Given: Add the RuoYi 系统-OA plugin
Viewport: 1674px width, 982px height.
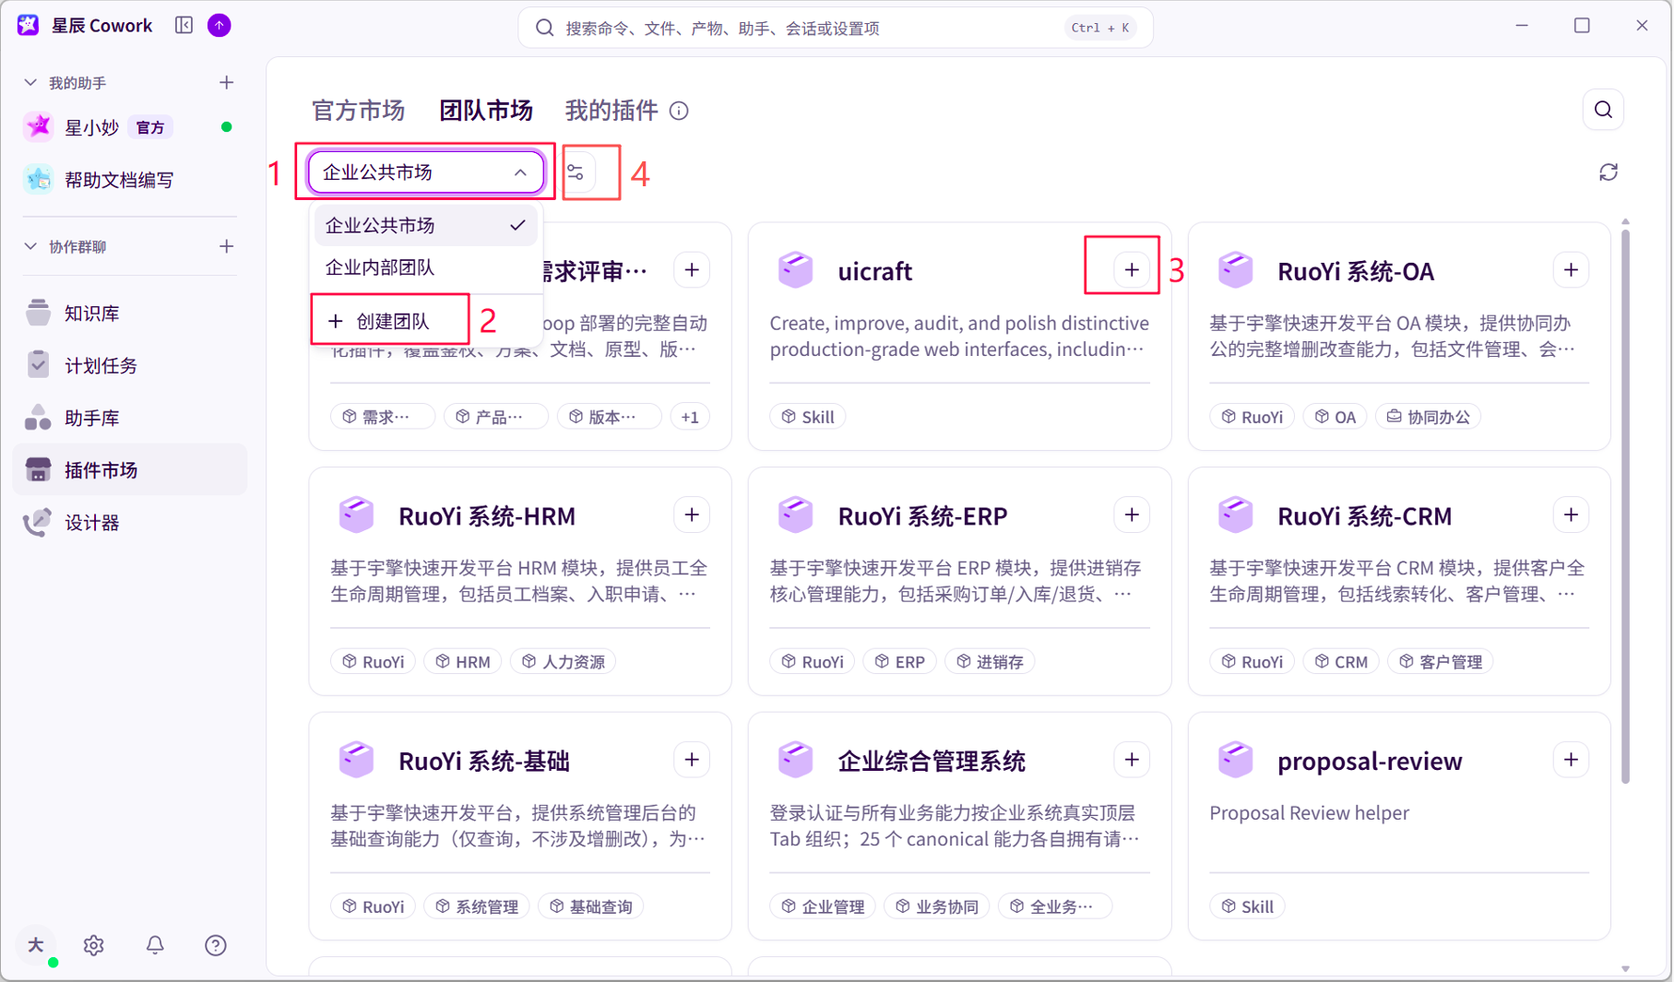Looking at the screenshot, I should point(1571,270).
